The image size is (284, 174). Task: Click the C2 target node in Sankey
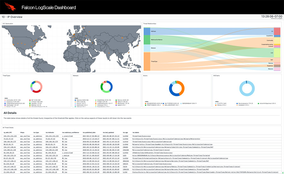tap(277, 31)
